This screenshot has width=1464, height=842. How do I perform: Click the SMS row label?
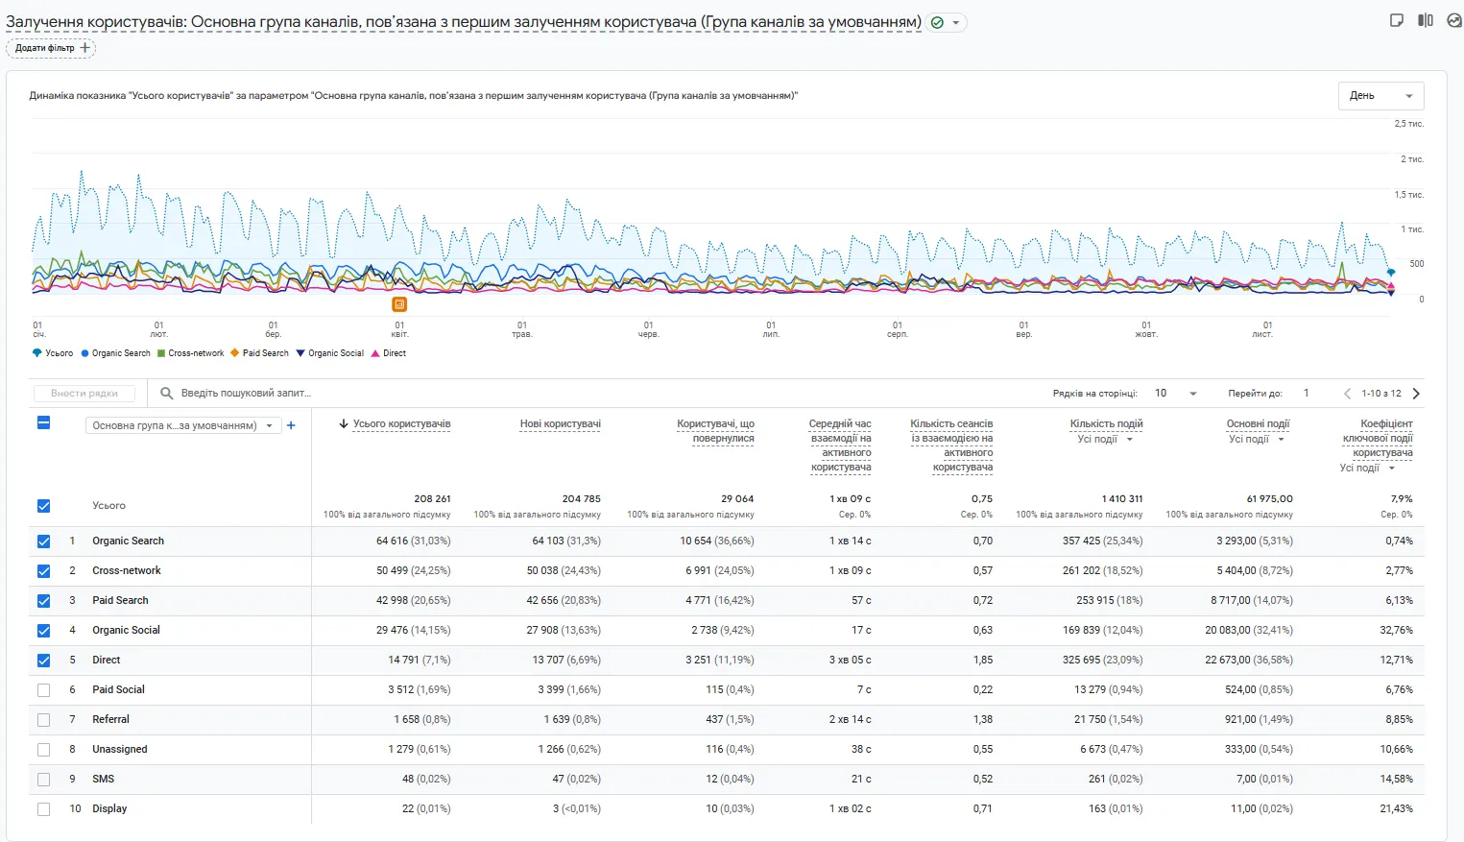tap(103, 779)
